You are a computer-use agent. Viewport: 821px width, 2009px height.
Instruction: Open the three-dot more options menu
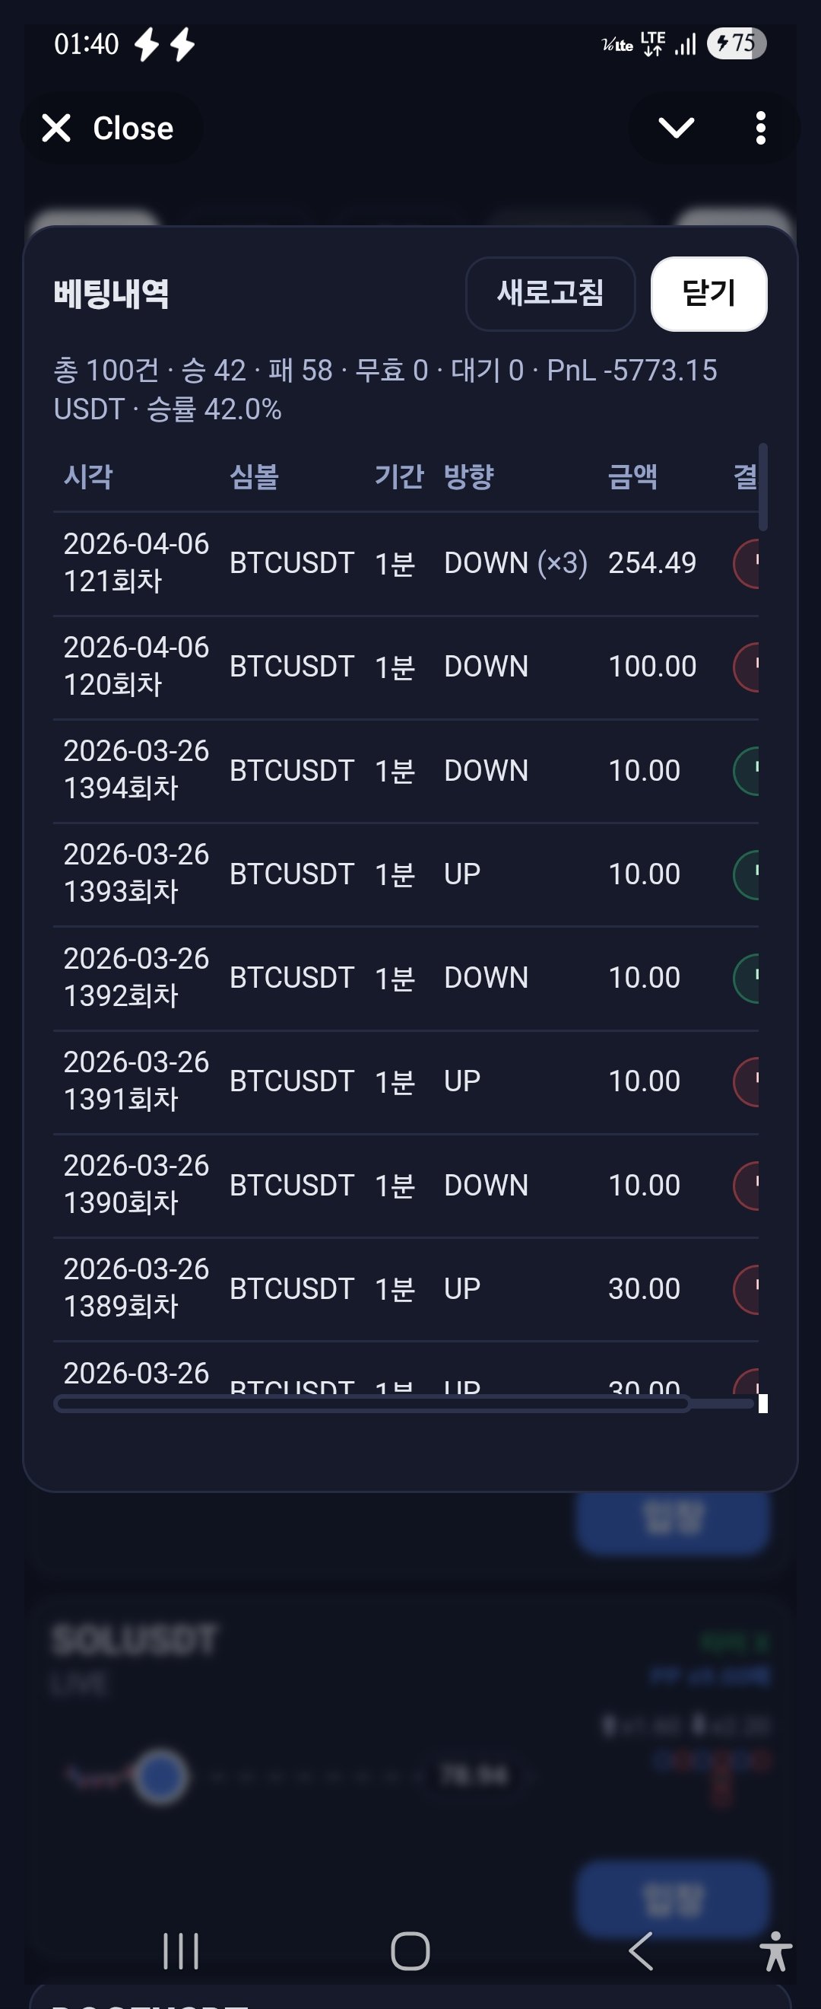click(x=760, y=128)
